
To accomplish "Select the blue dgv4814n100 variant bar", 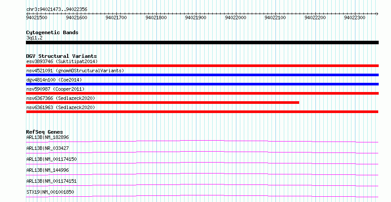I will pos(202,84).
